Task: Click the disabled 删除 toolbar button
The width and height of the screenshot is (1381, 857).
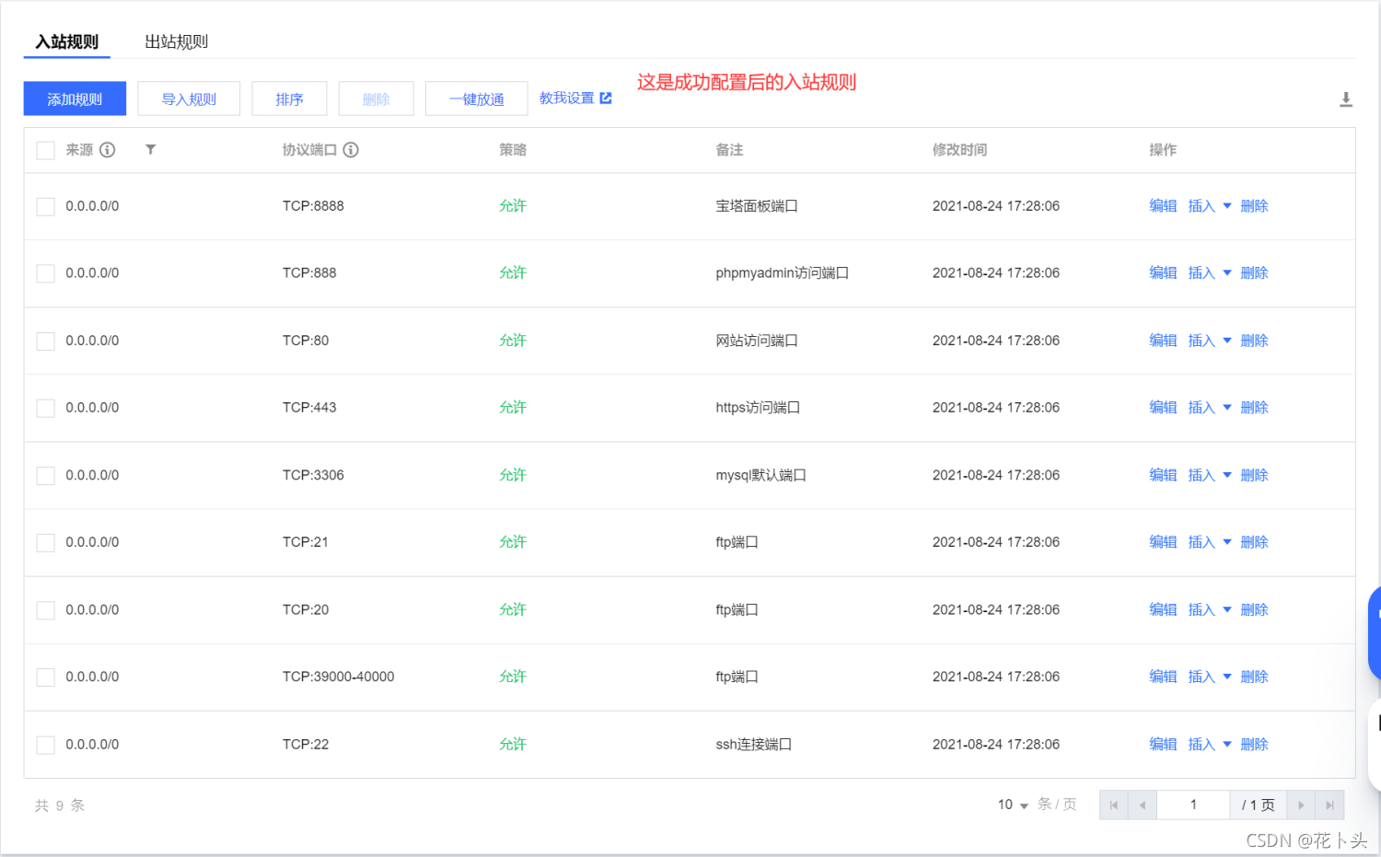Action: point(376,98)
